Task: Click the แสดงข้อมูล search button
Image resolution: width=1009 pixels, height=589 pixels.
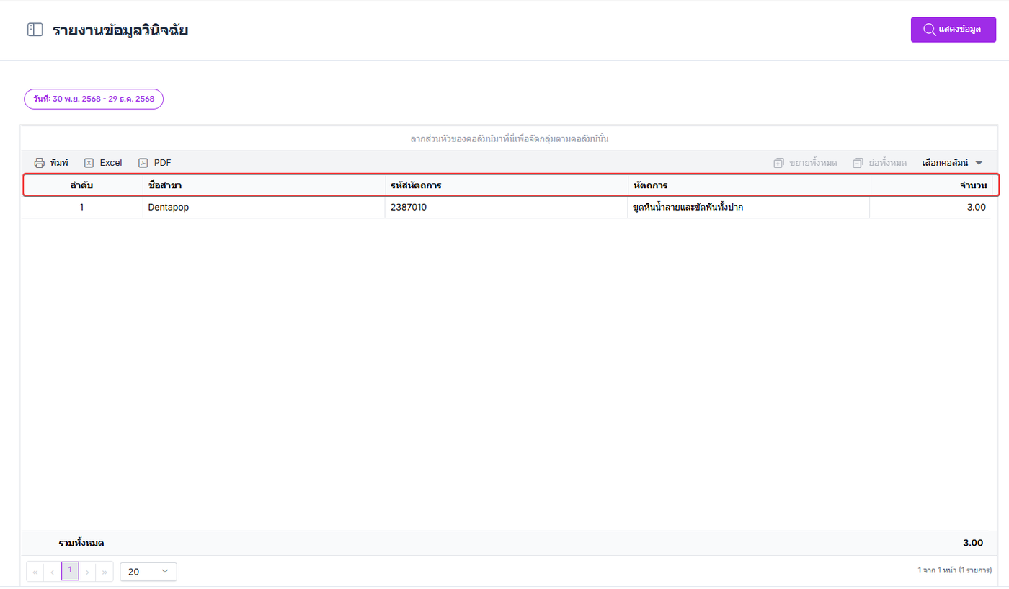Action: click(x=953, y=30)
